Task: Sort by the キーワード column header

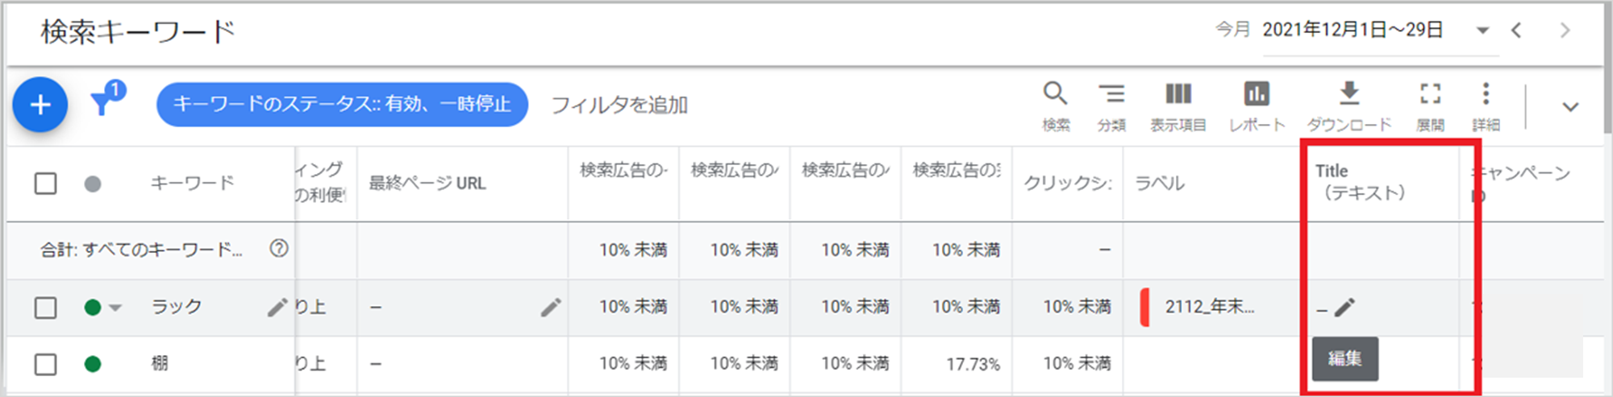Action: coord(193,183)
